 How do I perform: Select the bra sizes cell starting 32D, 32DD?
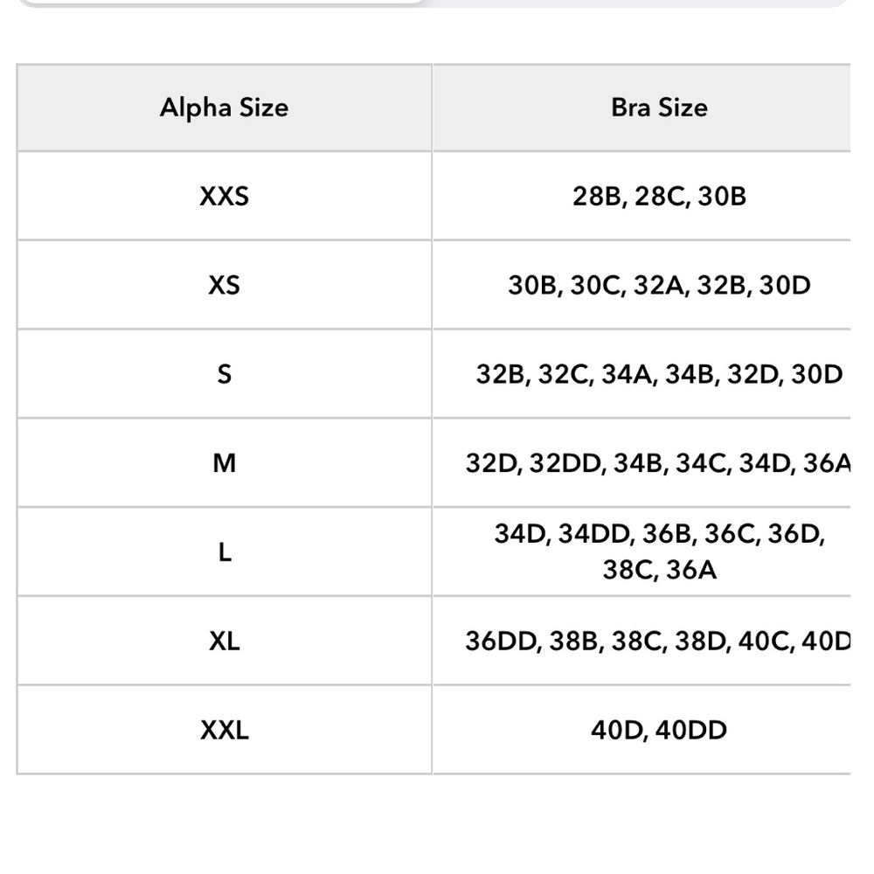[x=641, y=462]
